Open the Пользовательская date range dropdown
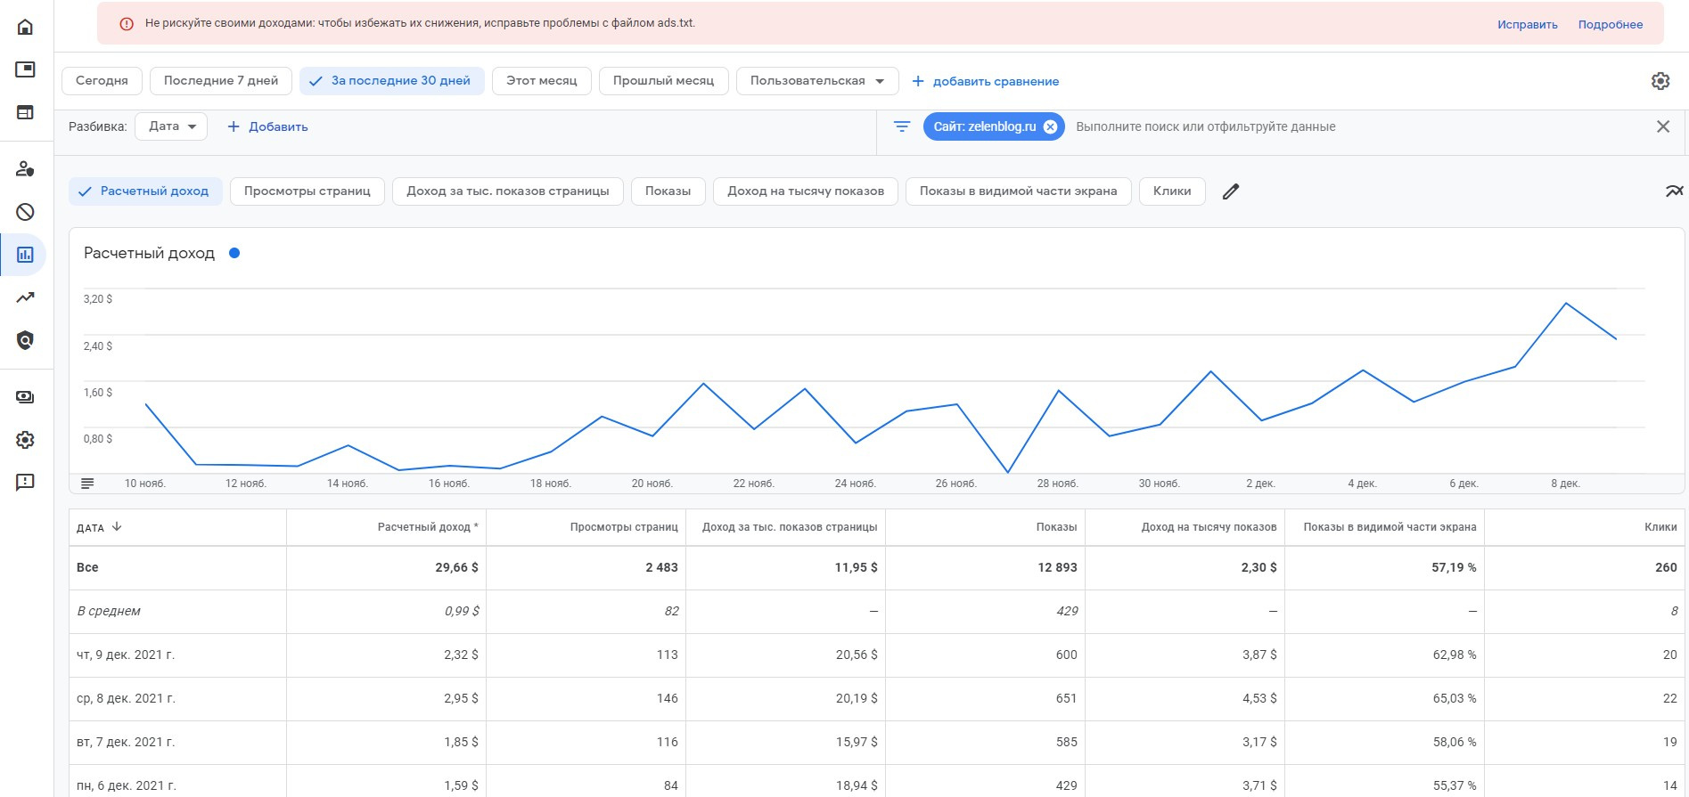 pos(816,81)
